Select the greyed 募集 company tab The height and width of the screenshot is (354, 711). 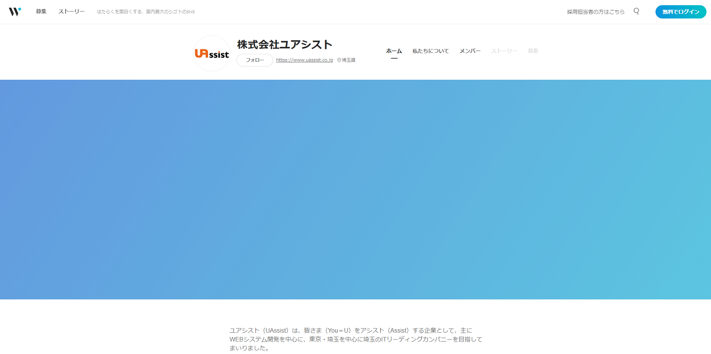[533, 51]
